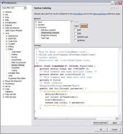123x134 pixels.
Task: Expand the Web Services node
Action: click(x=3, y=97)
